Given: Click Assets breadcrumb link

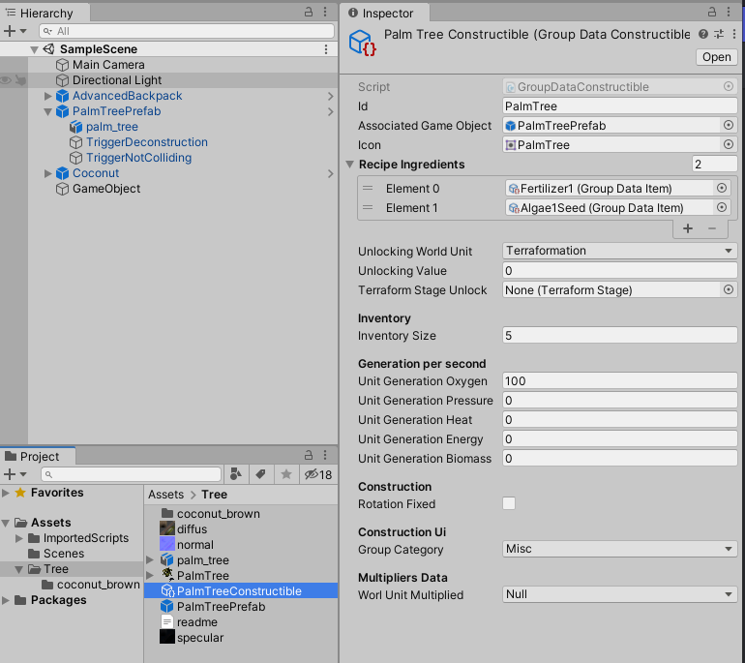Looking at the screenshot, I should (x=165, y=495).
